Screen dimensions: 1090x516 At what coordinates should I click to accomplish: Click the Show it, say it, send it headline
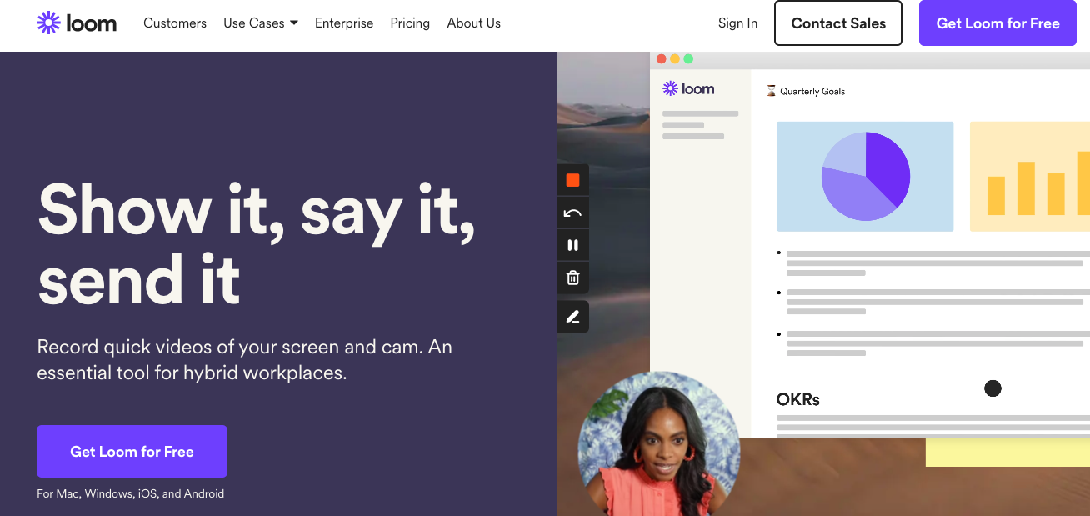point(257,244)
